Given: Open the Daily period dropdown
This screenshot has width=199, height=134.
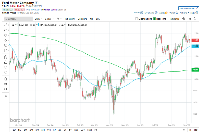Looking at the screenshot, I should pyautogui.click(x=39, y=19).
